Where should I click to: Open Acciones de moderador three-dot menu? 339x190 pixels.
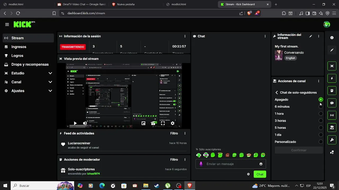click(185, 159)
